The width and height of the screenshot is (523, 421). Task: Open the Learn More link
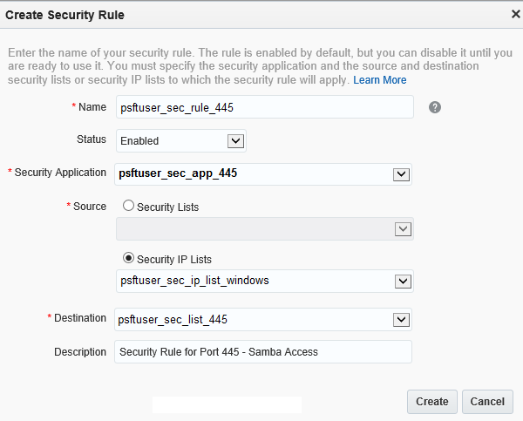[379, 80]
